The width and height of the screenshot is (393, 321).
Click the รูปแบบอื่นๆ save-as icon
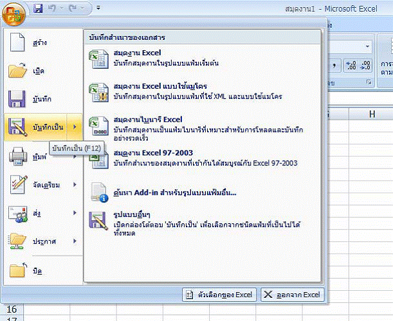[98, 221]
